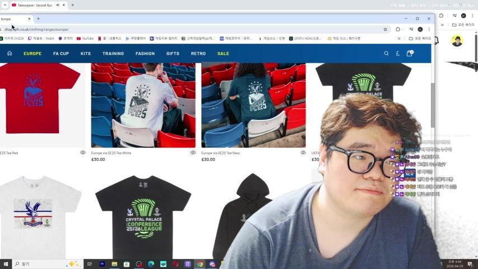Open the Twitch bookmark

tap(41, 39)
